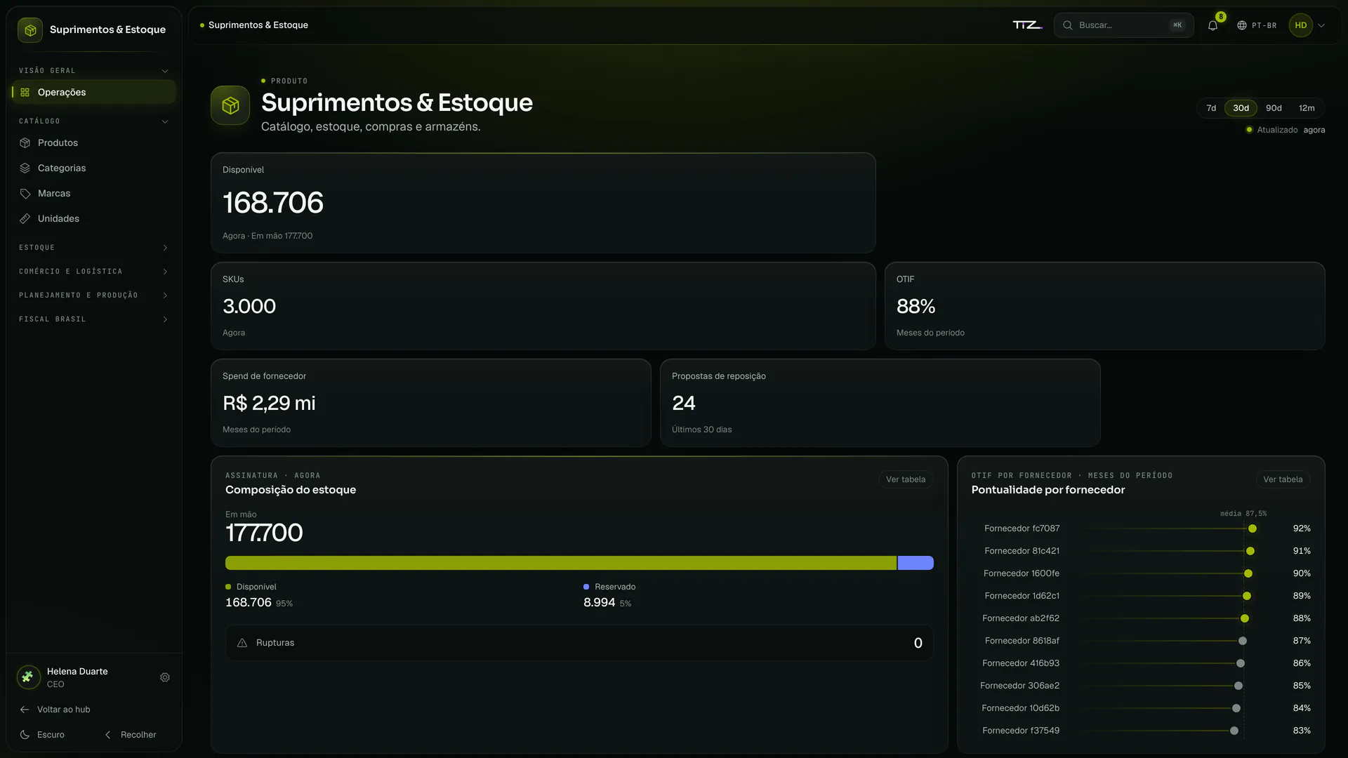This screenshot has width=1348, height=758.
Task: Click Helena Duarte's profile avatar
Action: click(28, 677)
